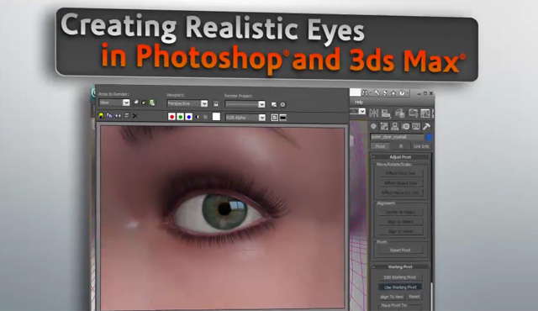
Task: Click the Copy Image icon
Action: pyautogui.click(x=109, y=115)
